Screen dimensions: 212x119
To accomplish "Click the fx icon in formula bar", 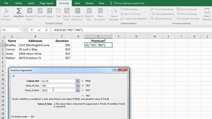I will point(47,30).
